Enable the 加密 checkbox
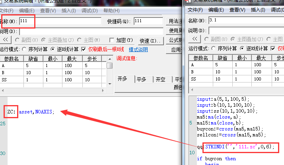Viewport: 284px width, 165px height. click(x=112, y=40)
